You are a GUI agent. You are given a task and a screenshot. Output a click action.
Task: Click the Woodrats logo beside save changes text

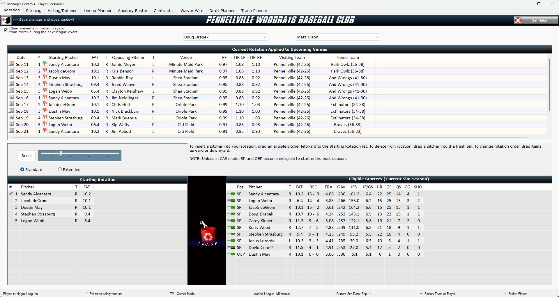6,20
